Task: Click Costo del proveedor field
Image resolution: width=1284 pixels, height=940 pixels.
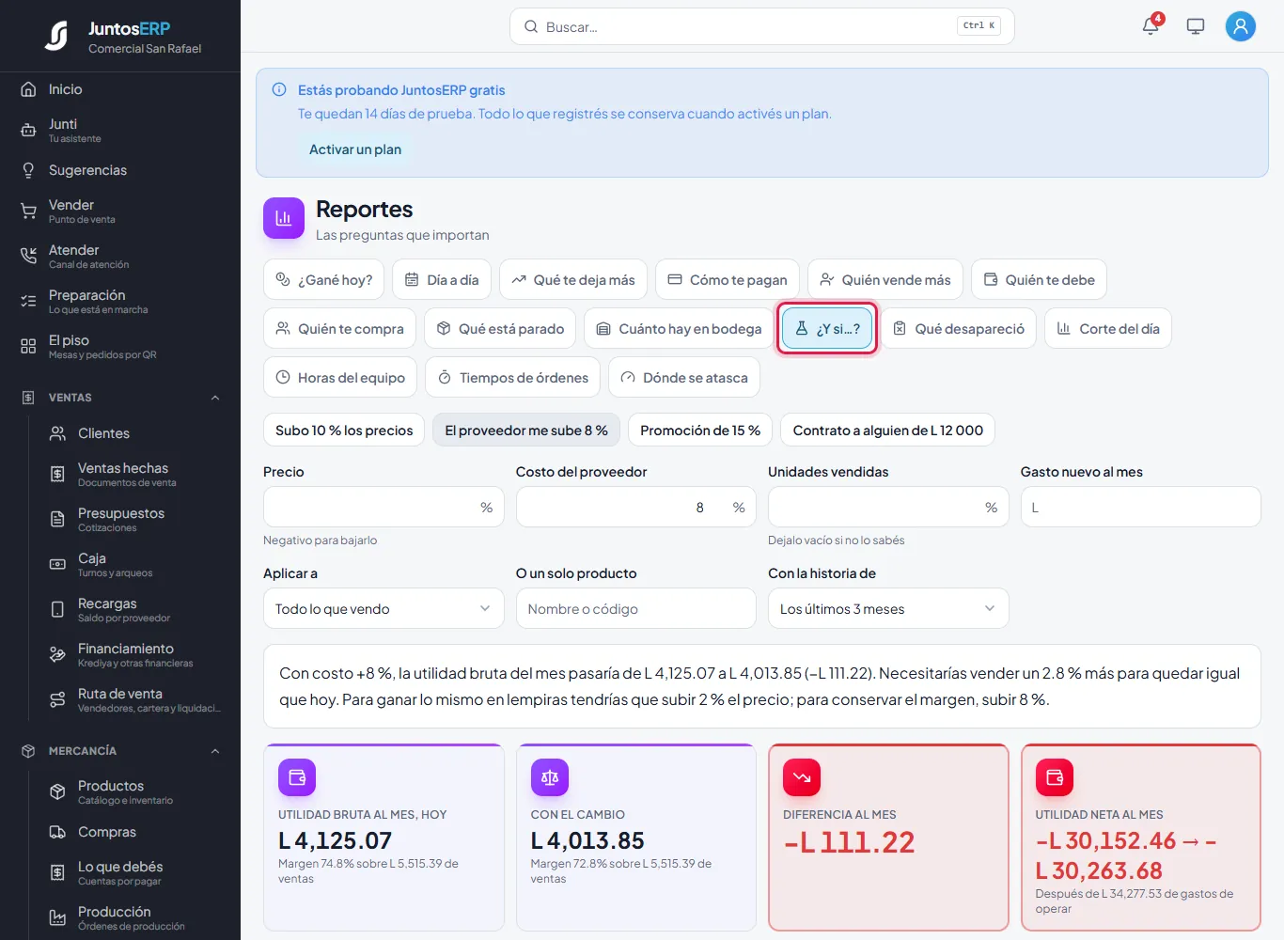Action: [x=635, y=507]
